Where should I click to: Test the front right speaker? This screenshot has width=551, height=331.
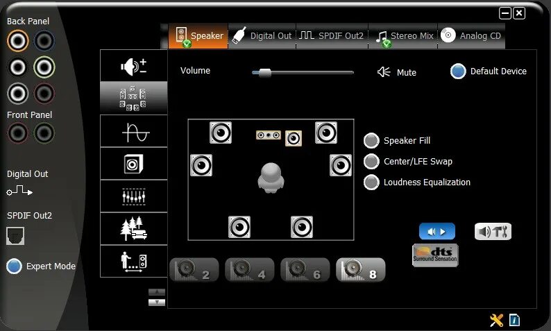coord(326,133)
